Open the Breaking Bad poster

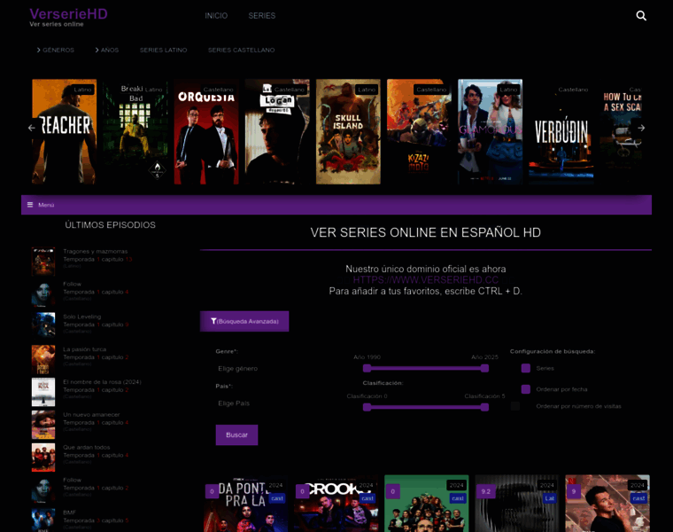click(135, 131)
